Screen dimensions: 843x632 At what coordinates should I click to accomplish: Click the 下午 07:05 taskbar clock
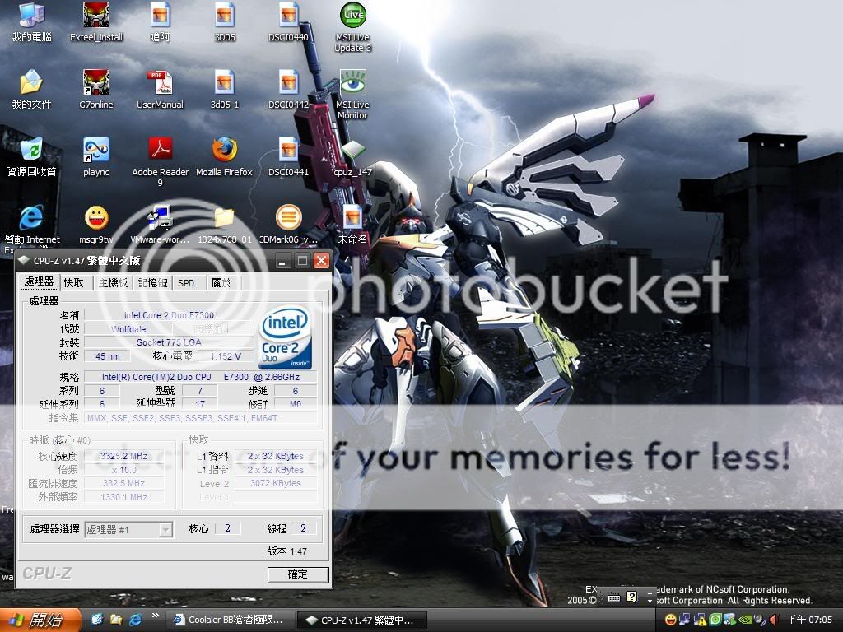tap(809, 620)
